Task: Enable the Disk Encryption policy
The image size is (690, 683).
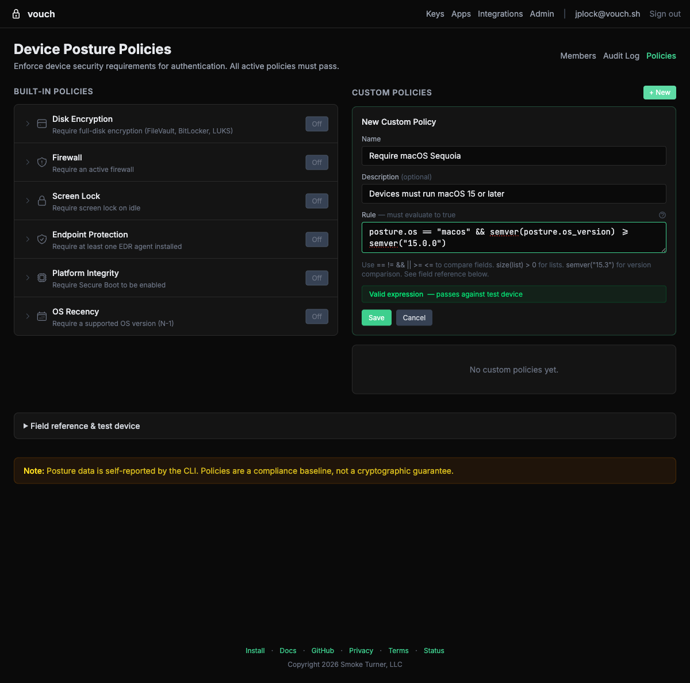Action: pos(316,124)
